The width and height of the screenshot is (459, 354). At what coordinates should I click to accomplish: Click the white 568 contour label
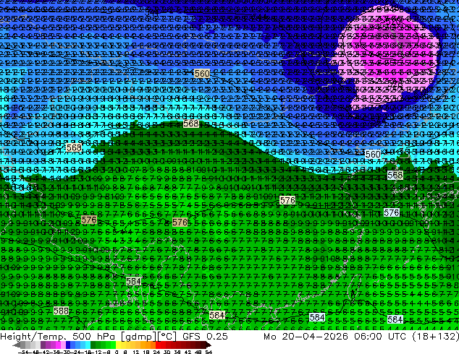pyautogui.click(x=395, y=176)
